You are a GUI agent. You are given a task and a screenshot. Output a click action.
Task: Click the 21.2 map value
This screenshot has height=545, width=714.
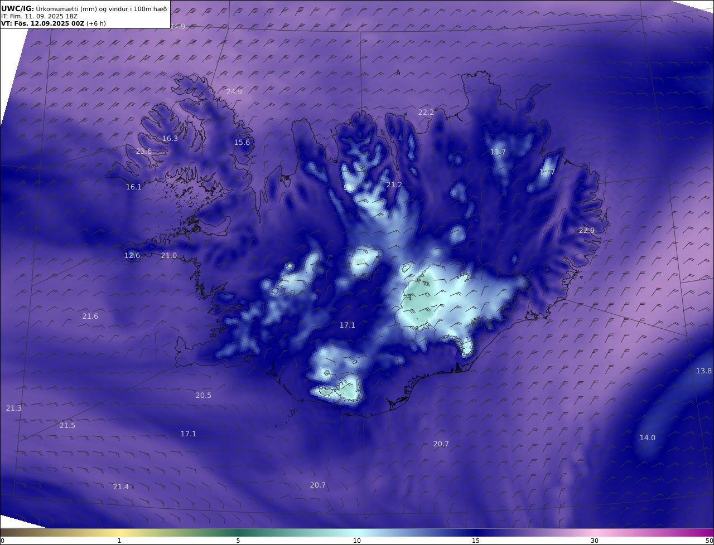pos(394,184)
